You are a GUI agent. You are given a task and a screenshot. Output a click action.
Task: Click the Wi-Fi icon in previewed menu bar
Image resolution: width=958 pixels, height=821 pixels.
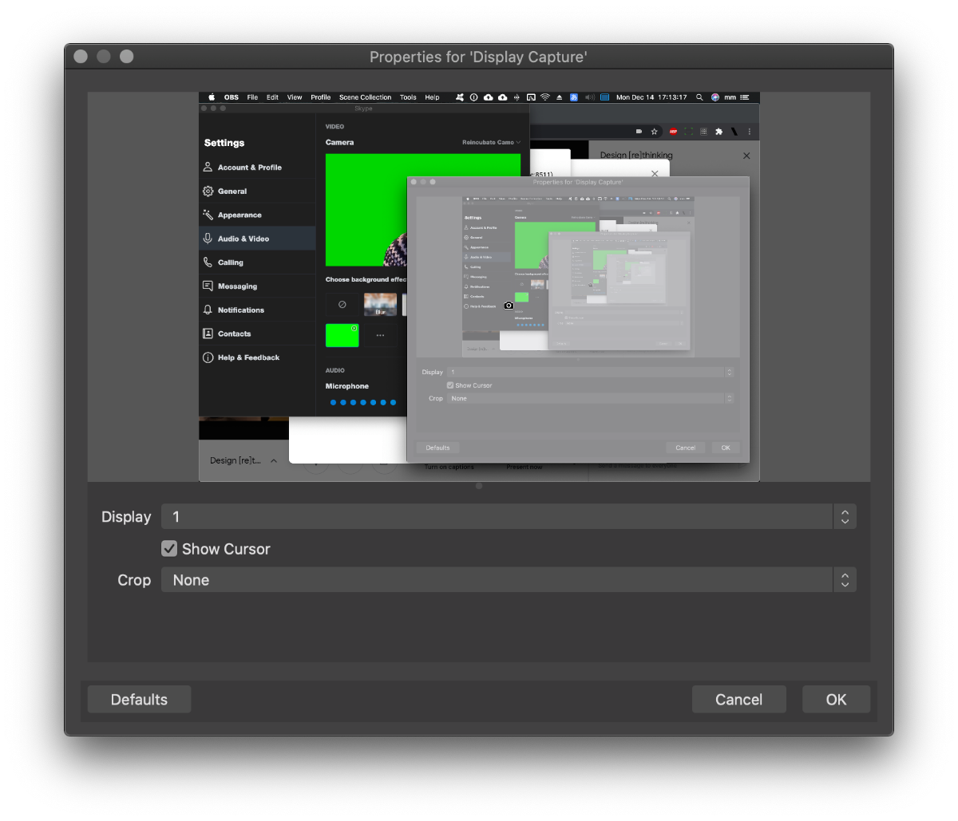[545, 97]
